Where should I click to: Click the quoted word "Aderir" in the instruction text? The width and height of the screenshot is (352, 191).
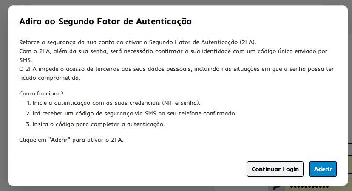pyautogui.click(x=59, y=140)
